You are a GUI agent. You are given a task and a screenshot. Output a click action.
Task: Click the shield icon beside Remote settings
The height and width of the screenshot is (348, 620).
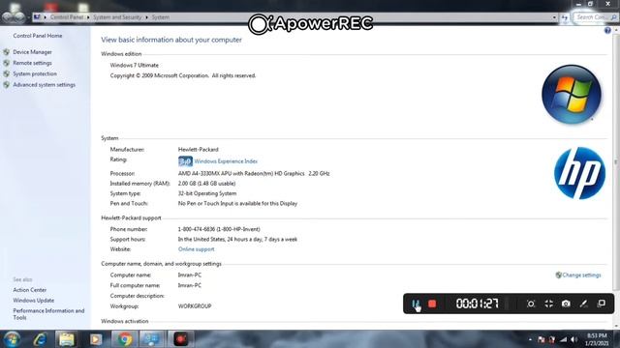(x=7, y=63)
